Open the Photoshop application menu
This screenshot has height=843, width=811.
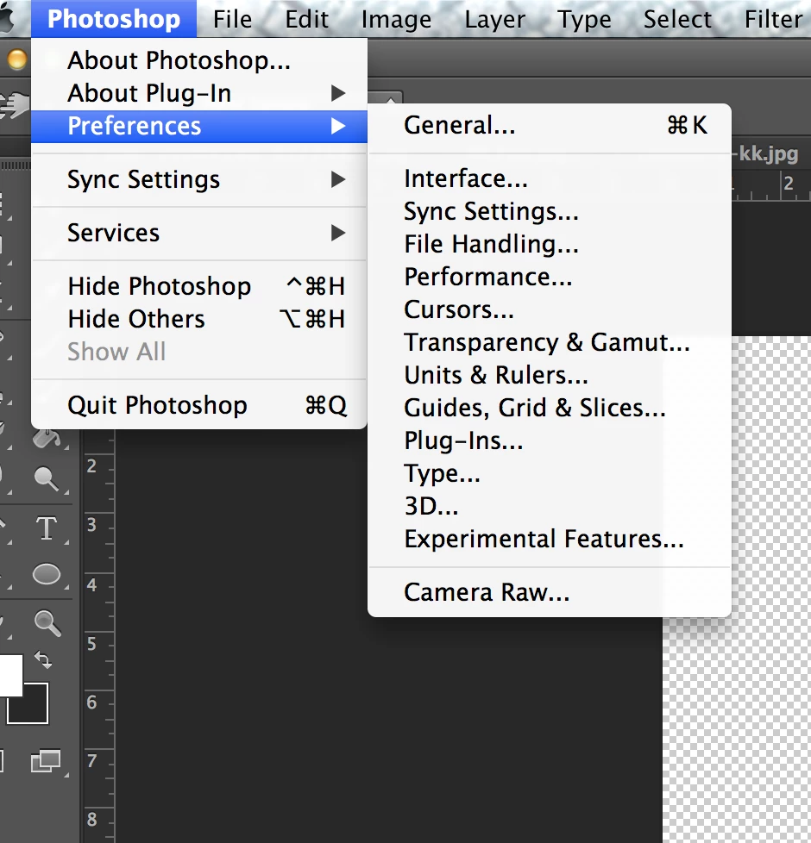[114, 19]
